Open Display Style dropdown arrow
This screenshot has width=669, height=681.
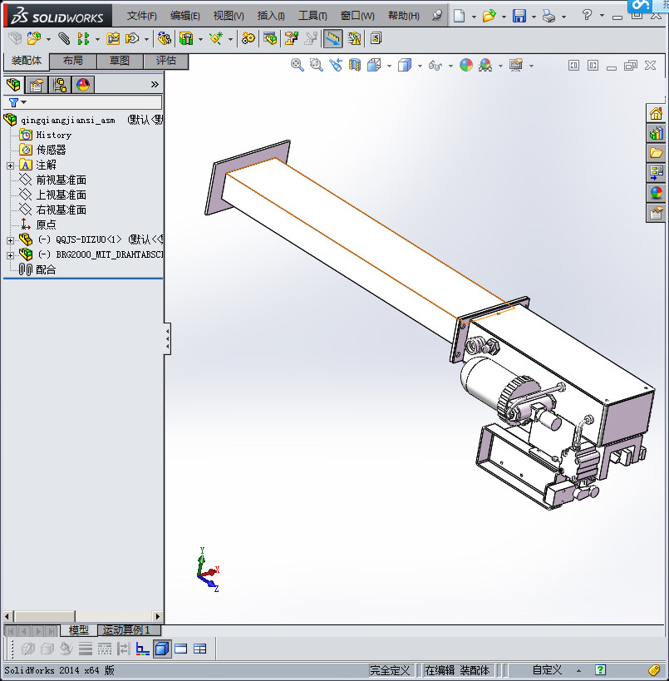click(x=420, y=66)
